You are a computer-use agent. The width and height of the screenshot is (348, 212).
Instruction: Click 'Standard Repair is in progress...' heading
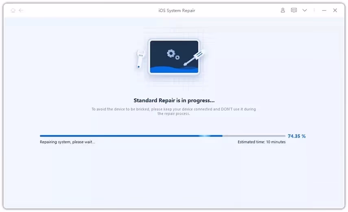174,100
